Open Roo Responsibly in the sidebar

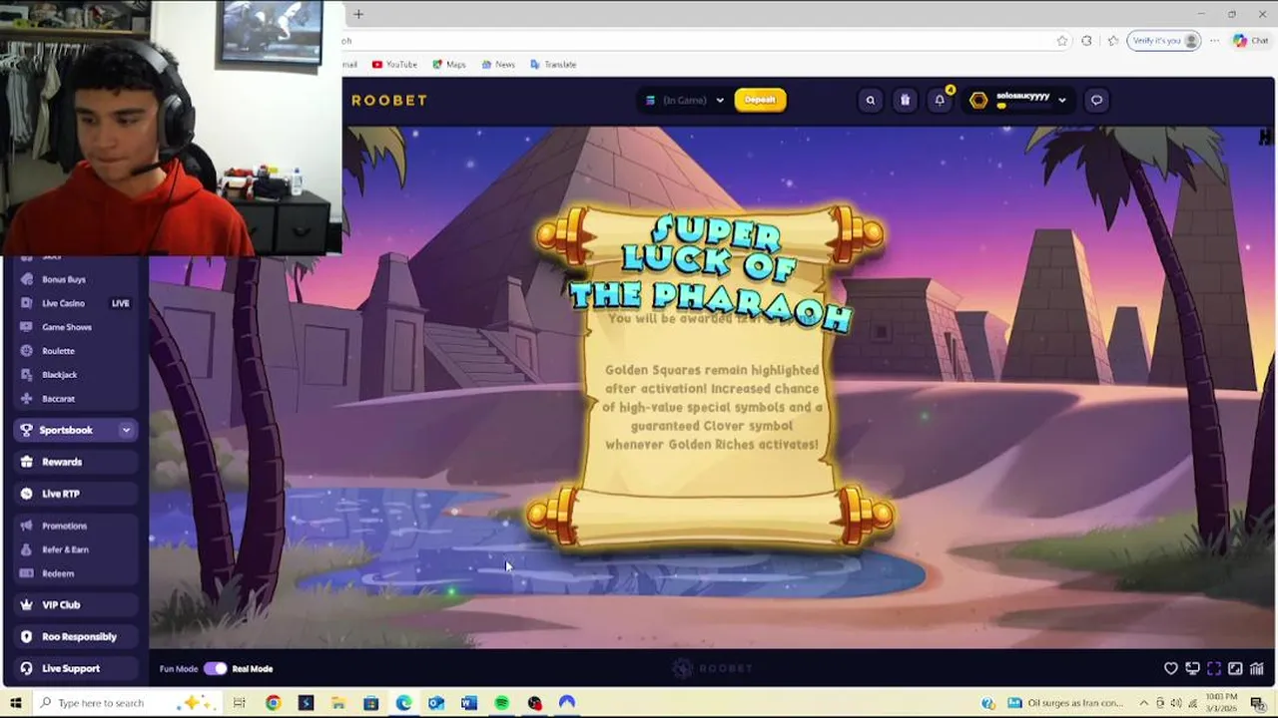pyautogui.click(x=76, y=636)
